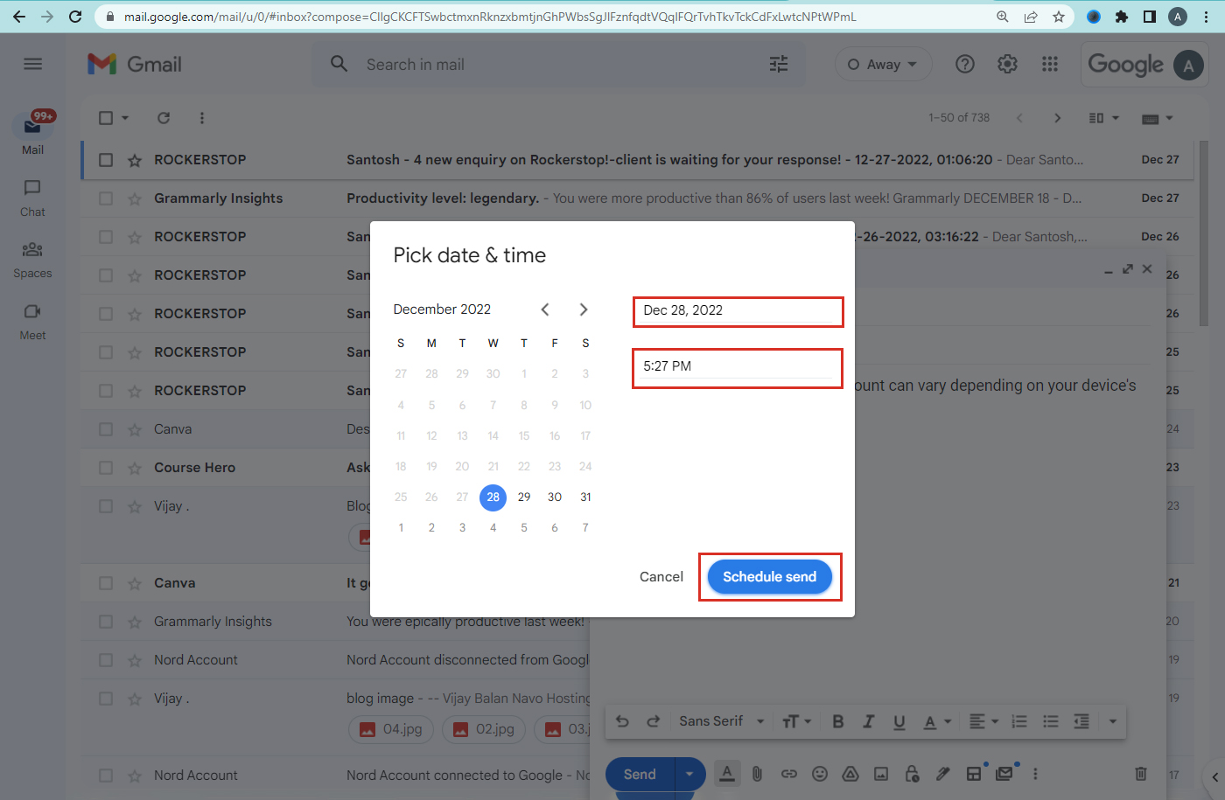Go to the previous month in the calendar

coord(545,310)
